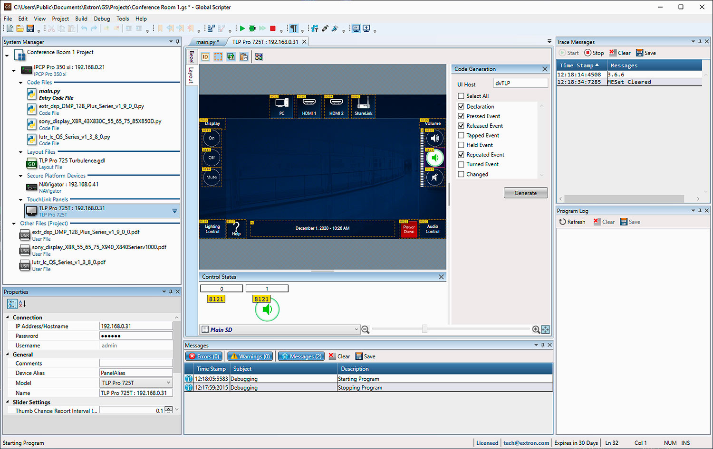Open the Build menu

(x=81, y=19)
